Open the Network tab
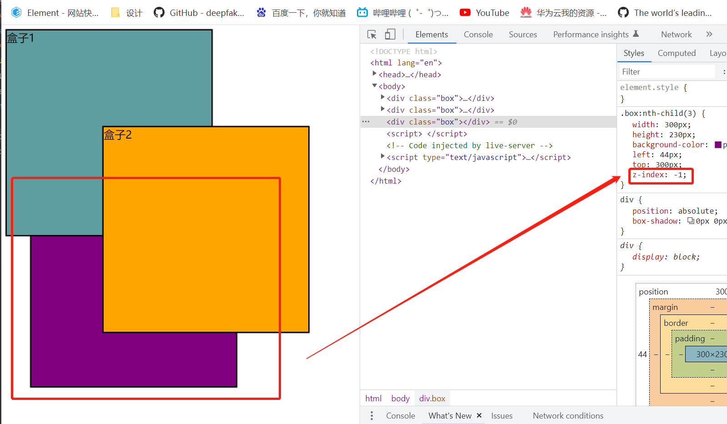 pyautogui.click(x=676, y=35)
